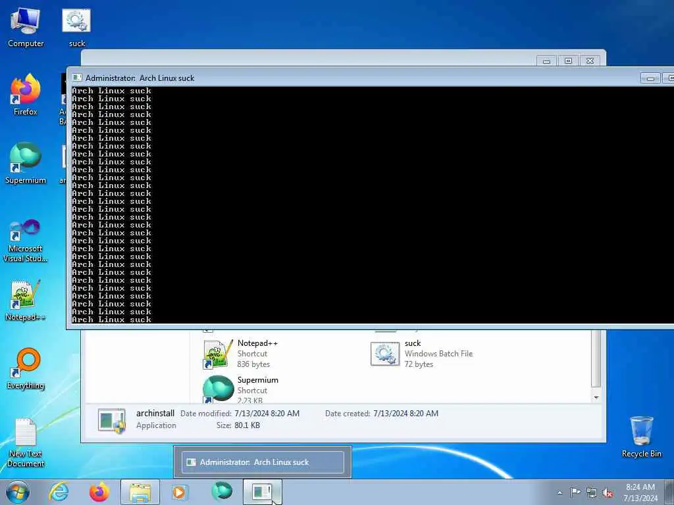Select the Notepad++ shortcut in Explorer window
Image resolution: width=674 pixels, height=505 pixels.
tap(241, 353)
